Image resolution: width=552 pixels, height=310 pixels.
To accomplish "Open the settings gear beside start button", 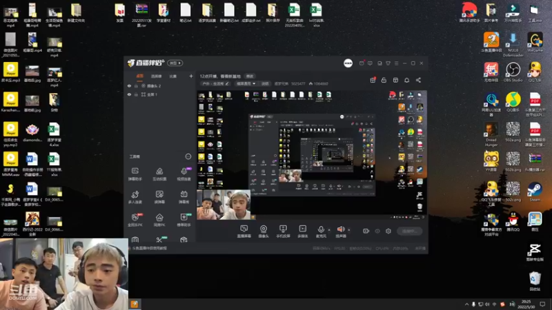I will point(388,231).
